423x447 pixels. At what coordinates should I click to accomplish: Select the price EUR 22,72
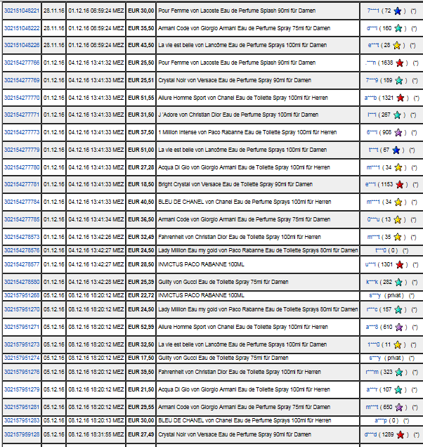[x=141, y=295]
